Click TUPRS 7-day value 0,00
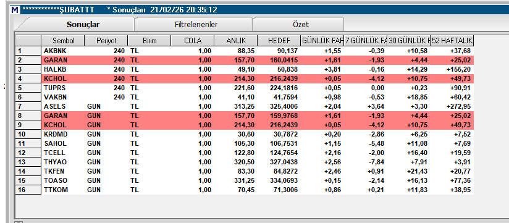 pos(378,88)
